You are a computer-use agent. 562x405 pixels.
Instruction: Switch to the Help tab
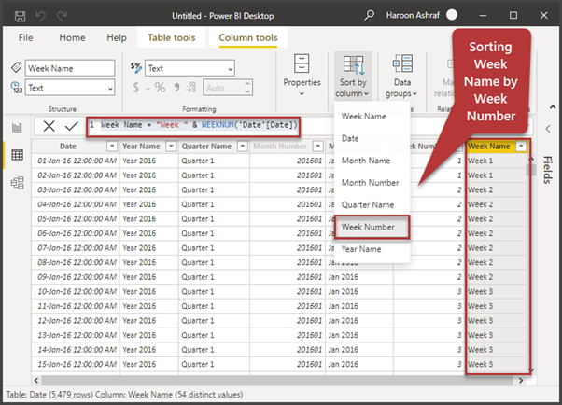click(x=117, y=37)
